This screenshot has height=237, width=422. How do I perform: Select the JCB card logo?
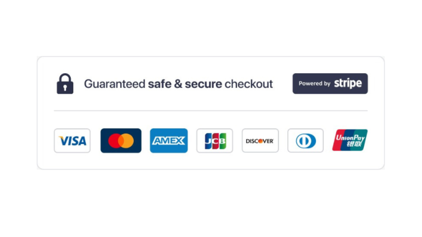pos(215,141)
